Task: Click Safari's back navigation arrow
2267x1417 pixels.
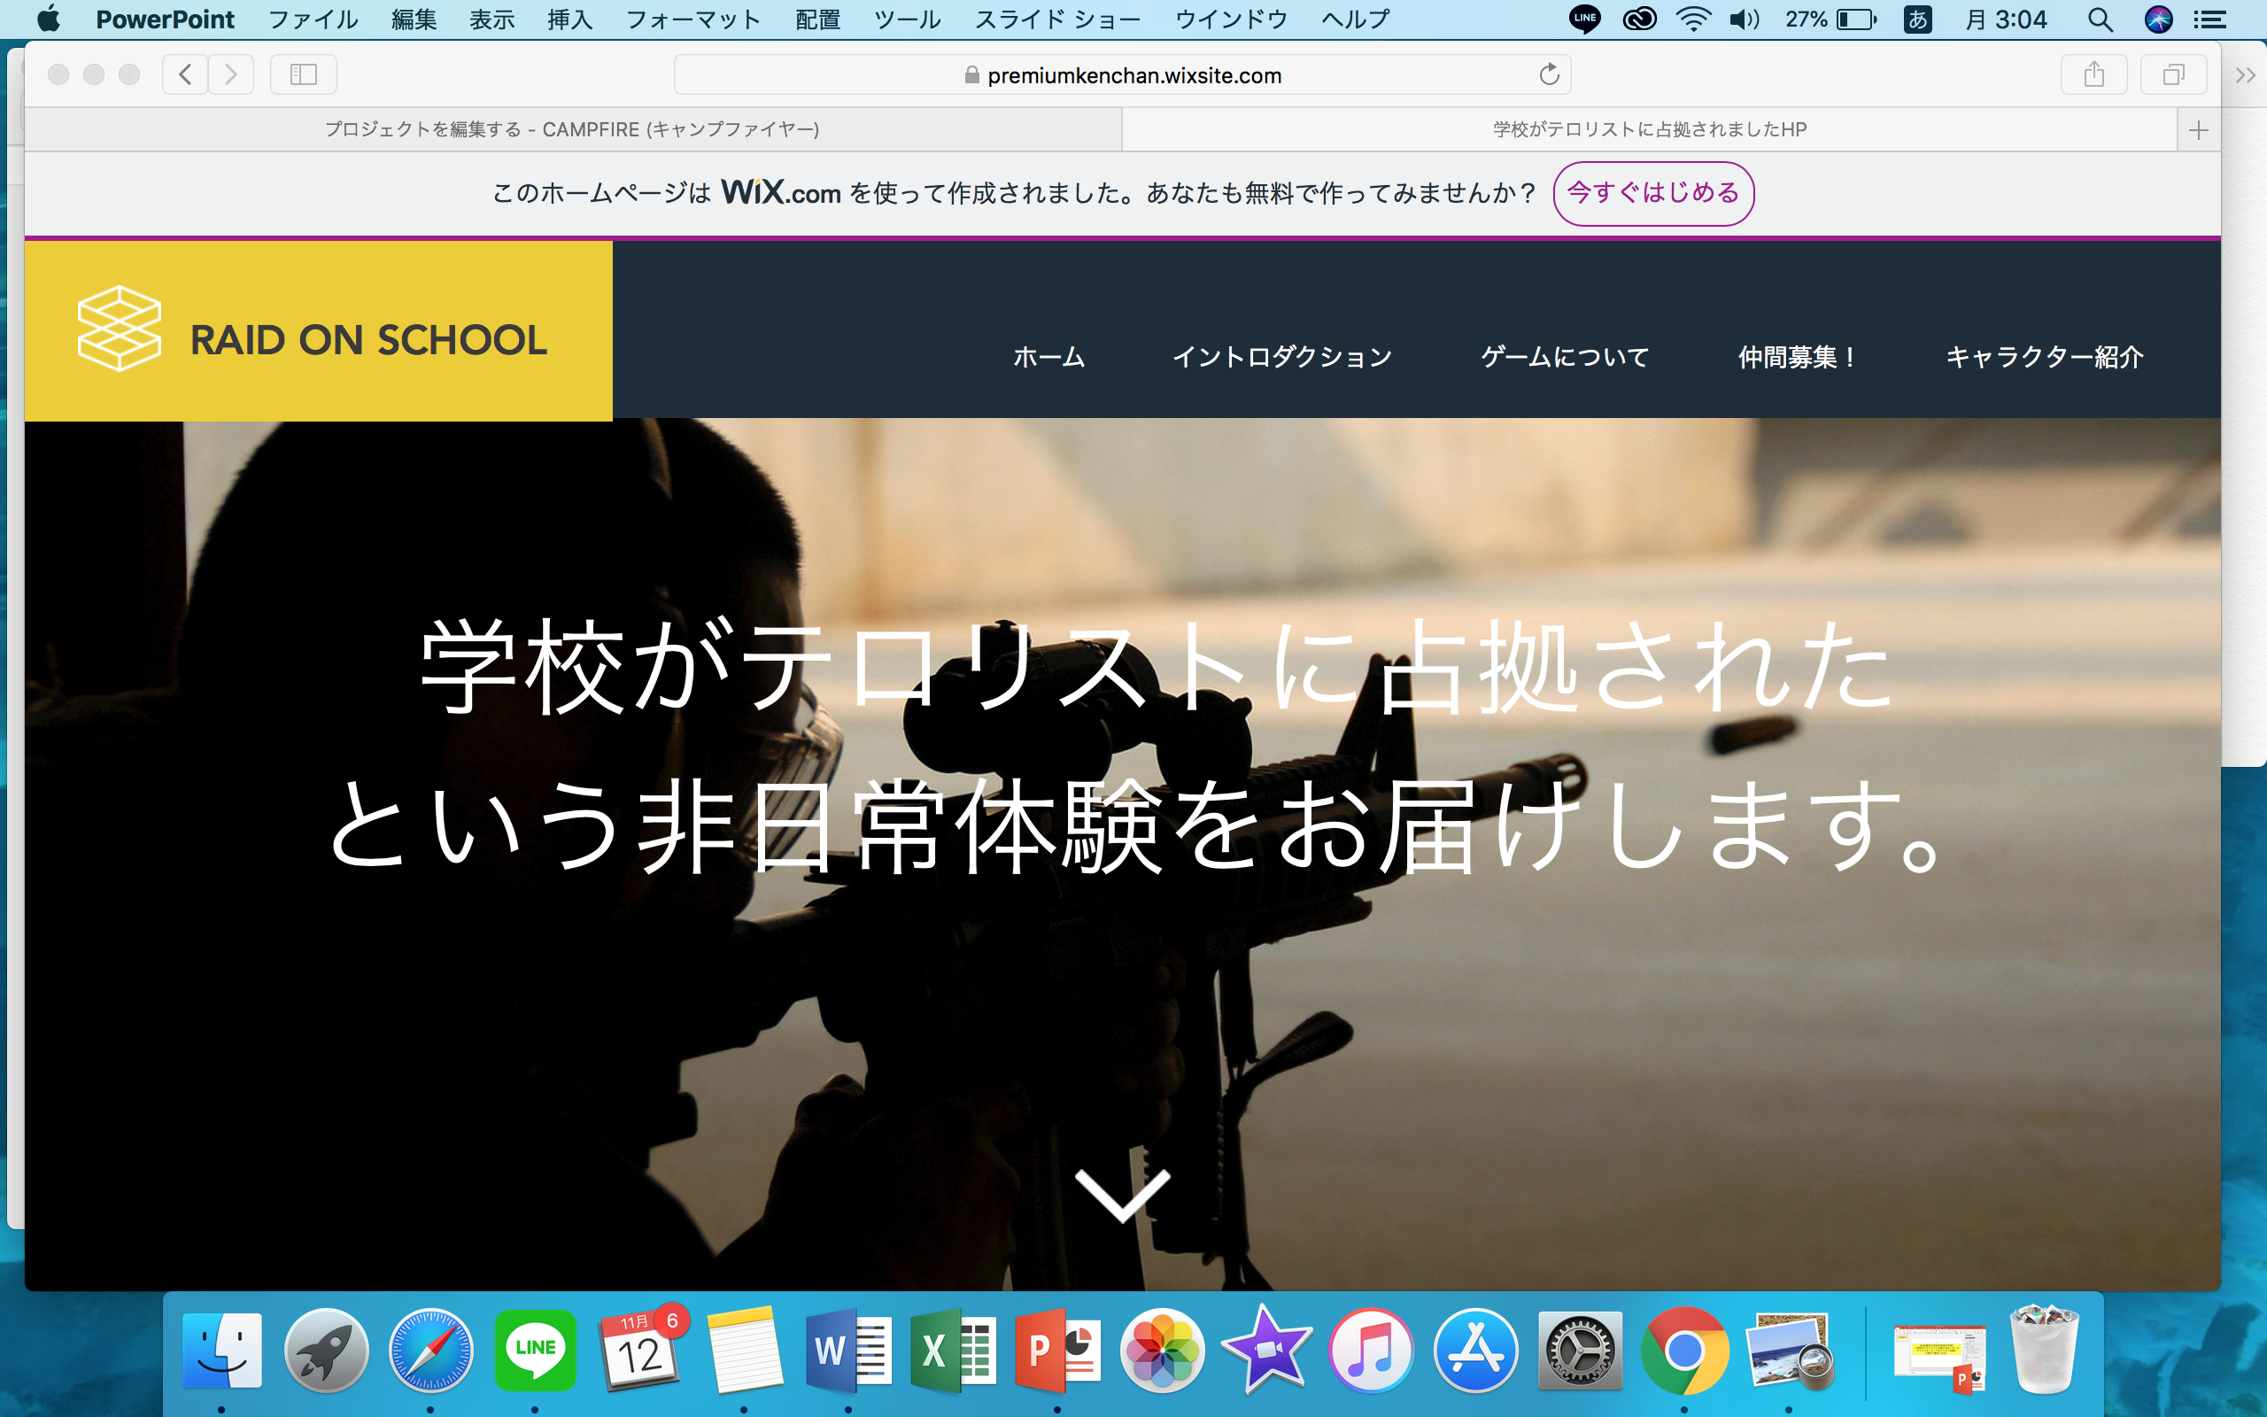Action: (185, 74)
